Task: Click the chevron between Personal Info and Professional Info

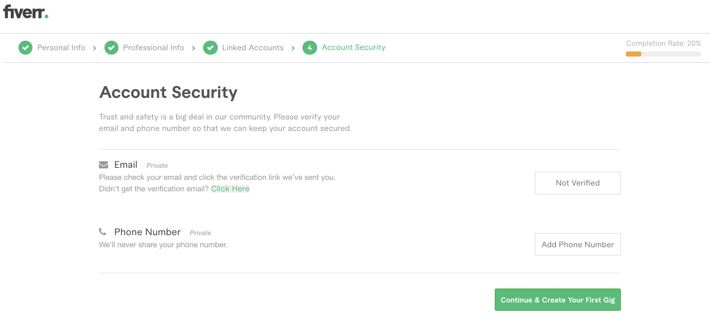Action: [95, 48]
